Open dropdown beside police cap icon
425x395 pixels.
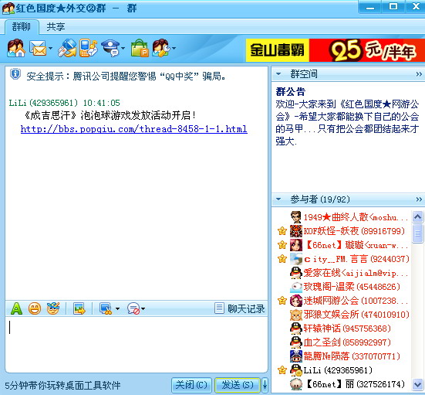pos(123,49)
